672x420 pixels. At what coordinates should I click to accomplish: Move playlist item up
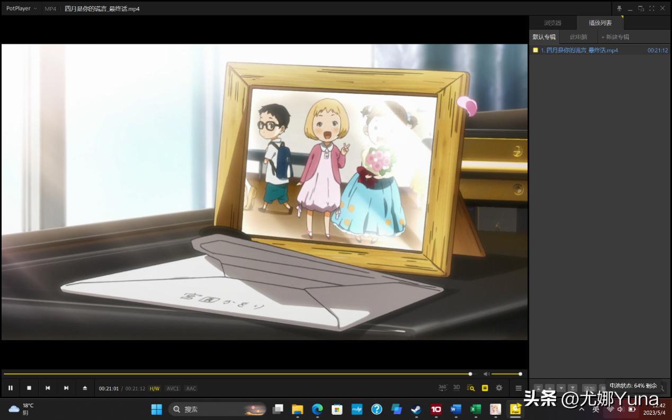[x=550, y=388]
